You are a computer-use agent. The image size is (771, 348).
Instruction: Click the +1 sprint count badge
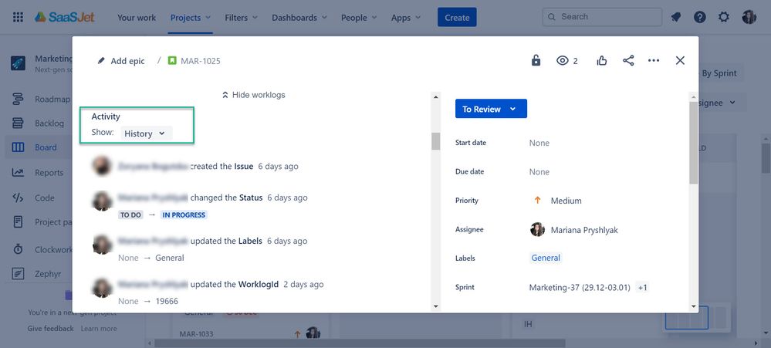(x=642, y=288)
